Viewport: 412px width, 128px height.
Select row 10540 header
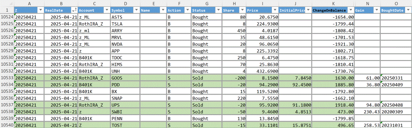click(7, 125)
